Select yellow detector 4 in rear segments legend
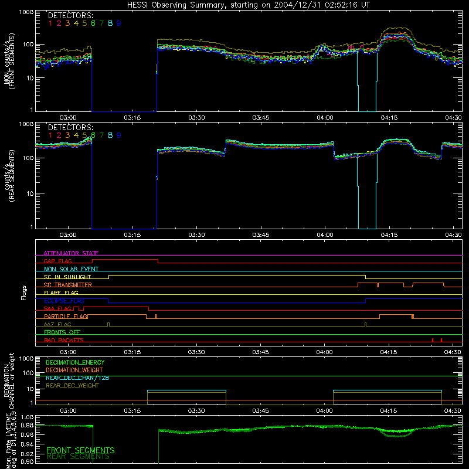The image size is (469, 469). [76, 135]
